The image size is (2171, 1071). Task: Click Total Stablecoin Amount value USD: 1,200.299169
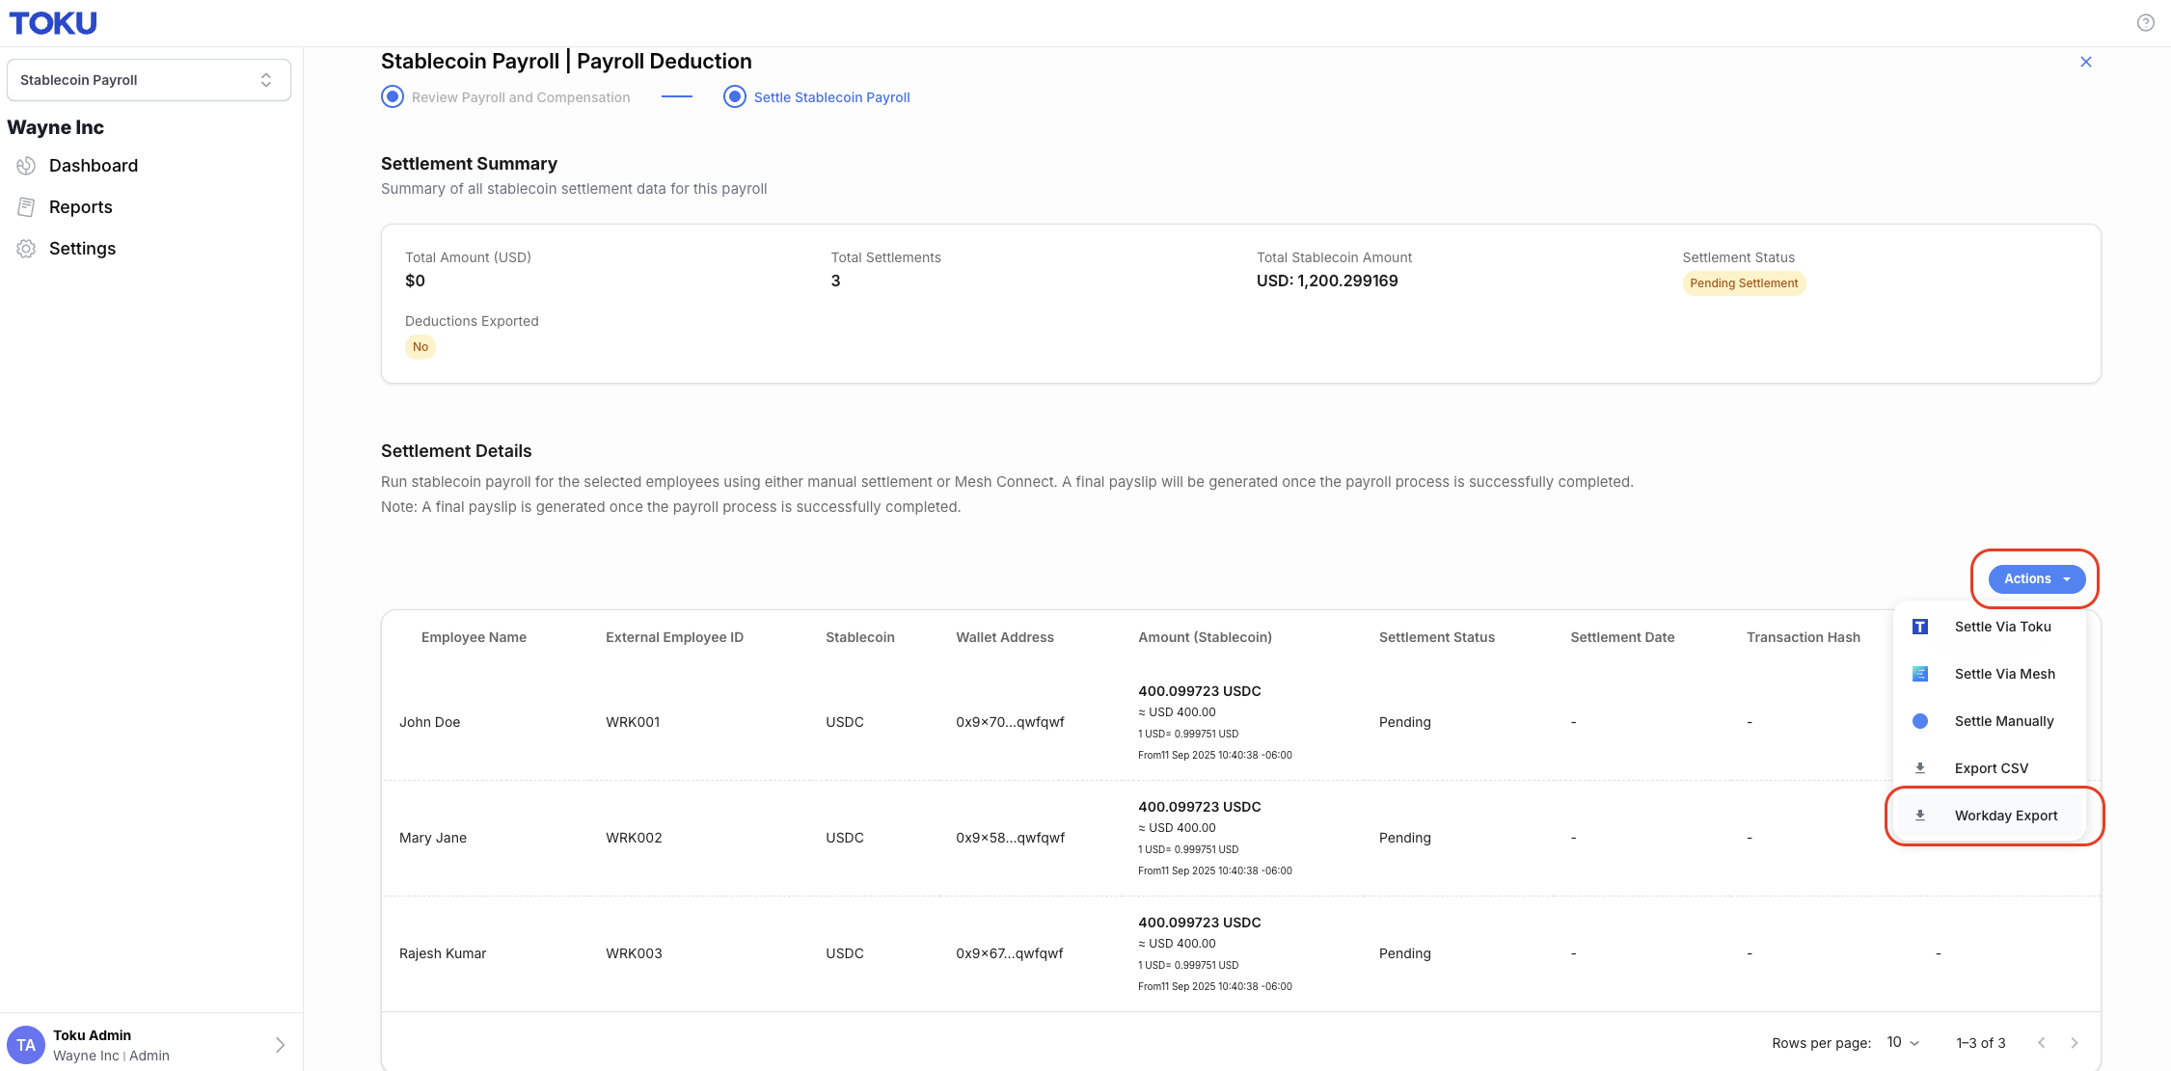click(1327, 281)
